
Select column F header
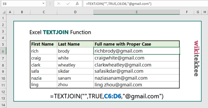187,12
